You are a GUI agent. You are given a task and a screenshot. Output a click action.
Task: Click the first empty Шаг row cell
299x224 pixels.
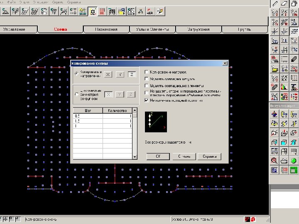pyautogui.click(x=88, y=131)
